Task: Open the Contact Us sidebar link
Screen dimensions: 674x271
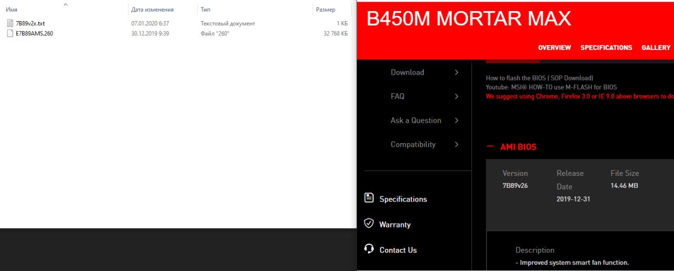Action: tap(398, 250)
